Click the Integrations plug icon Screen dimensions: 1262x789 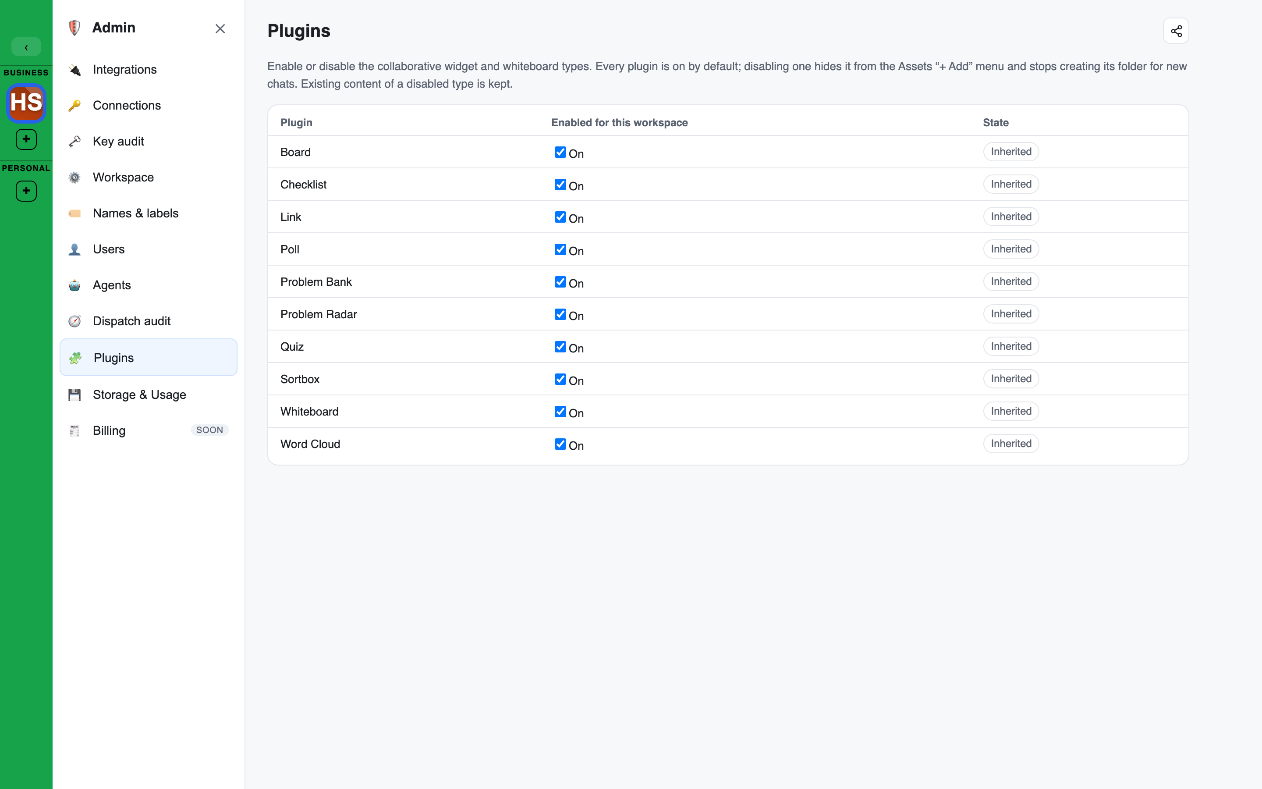pos(74,69)
